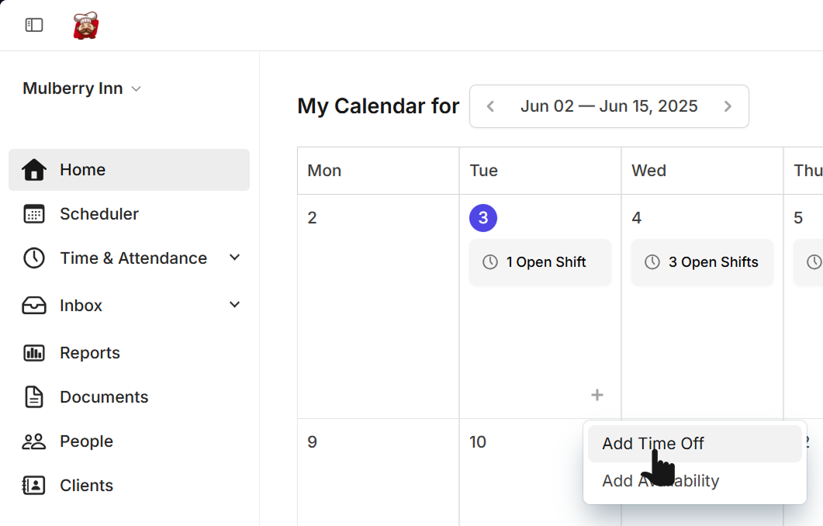
Task: Open Documents file icon
Action: (x=34, y=397)
